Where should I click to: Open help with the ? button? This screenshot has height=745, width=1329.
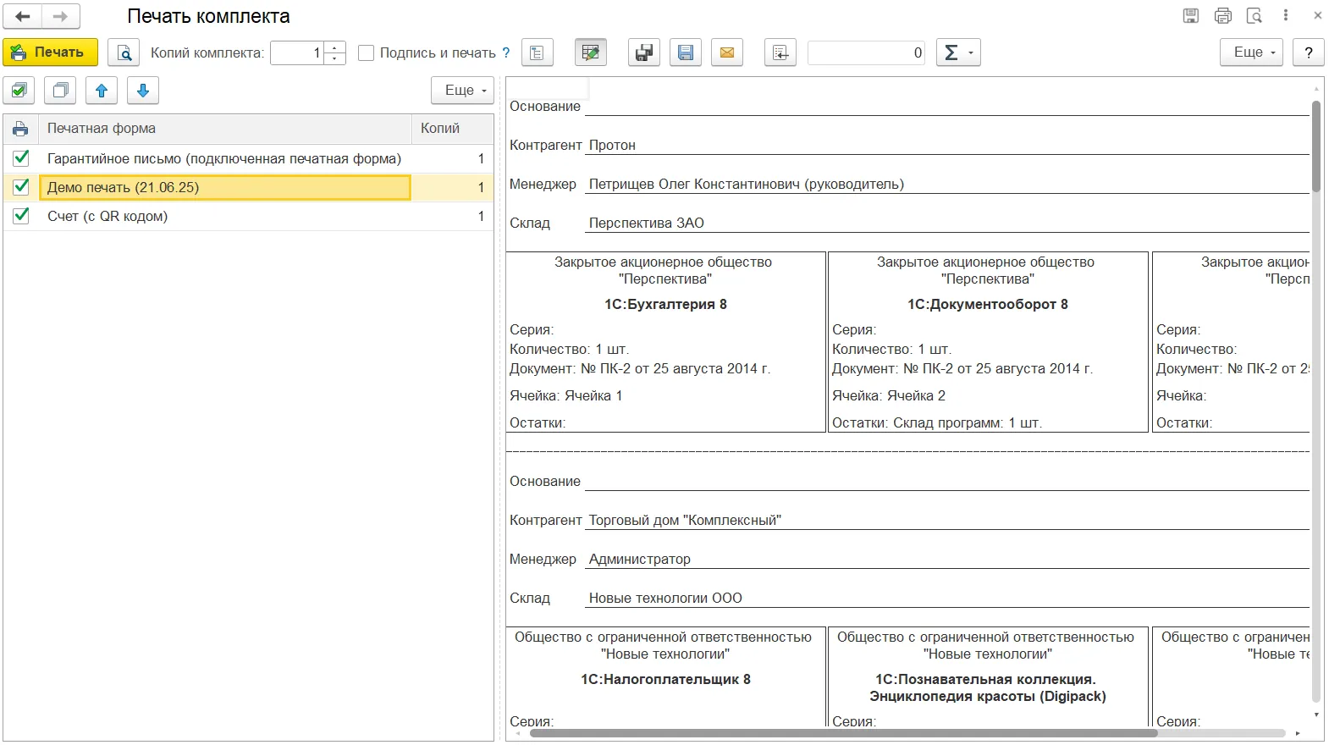coord(1309,52)
